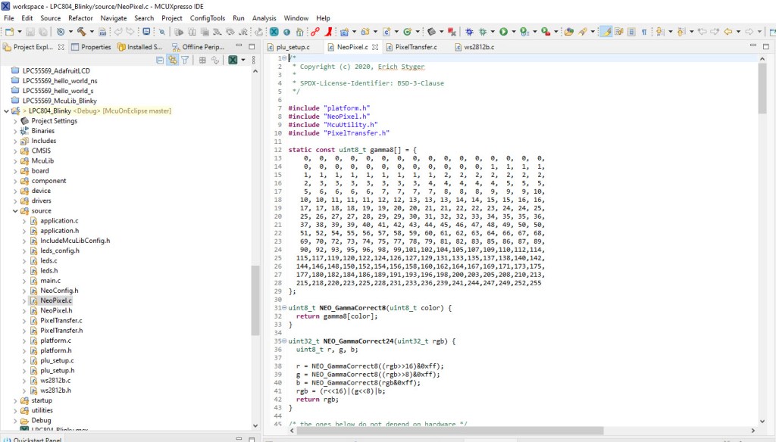
Task: Collapse the source folder tree node
Action: (15, 211)
